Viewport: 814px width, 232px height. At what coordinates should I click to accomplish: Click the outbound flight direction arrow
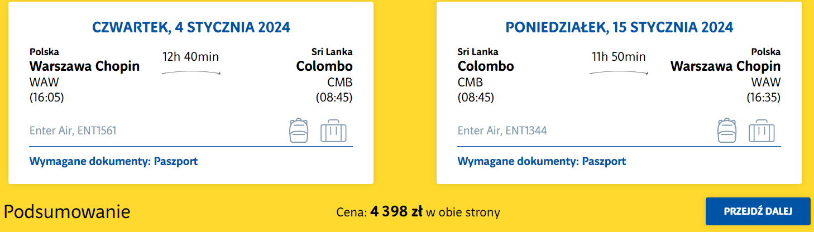tap(191, 72)
